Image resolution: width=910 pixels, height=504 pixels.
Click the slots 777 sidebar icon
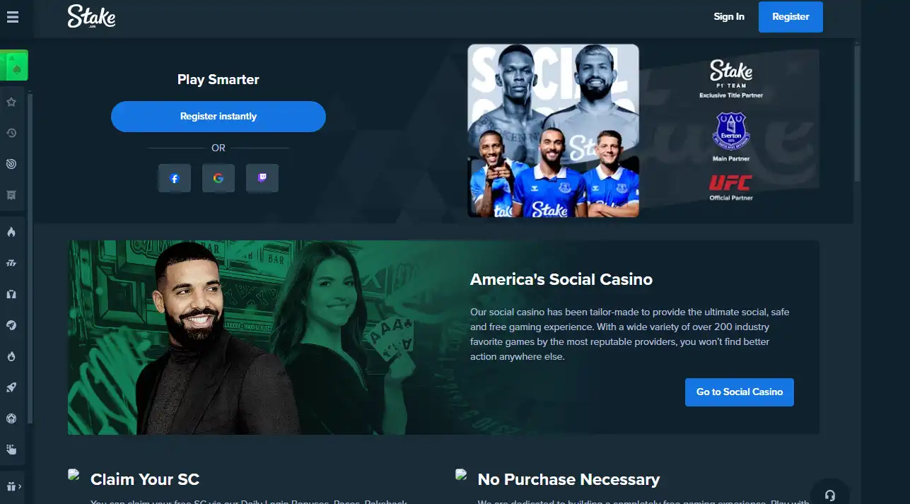pyautogui.click(x=11, y=263)
